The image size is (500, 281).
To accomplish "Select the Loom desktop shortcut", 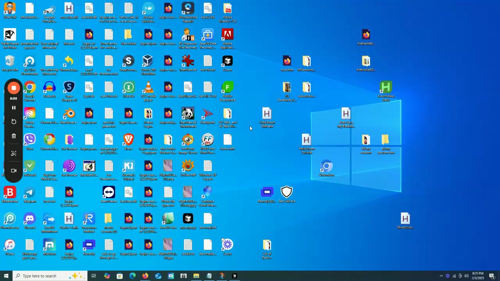I will (x=227, y=247).
